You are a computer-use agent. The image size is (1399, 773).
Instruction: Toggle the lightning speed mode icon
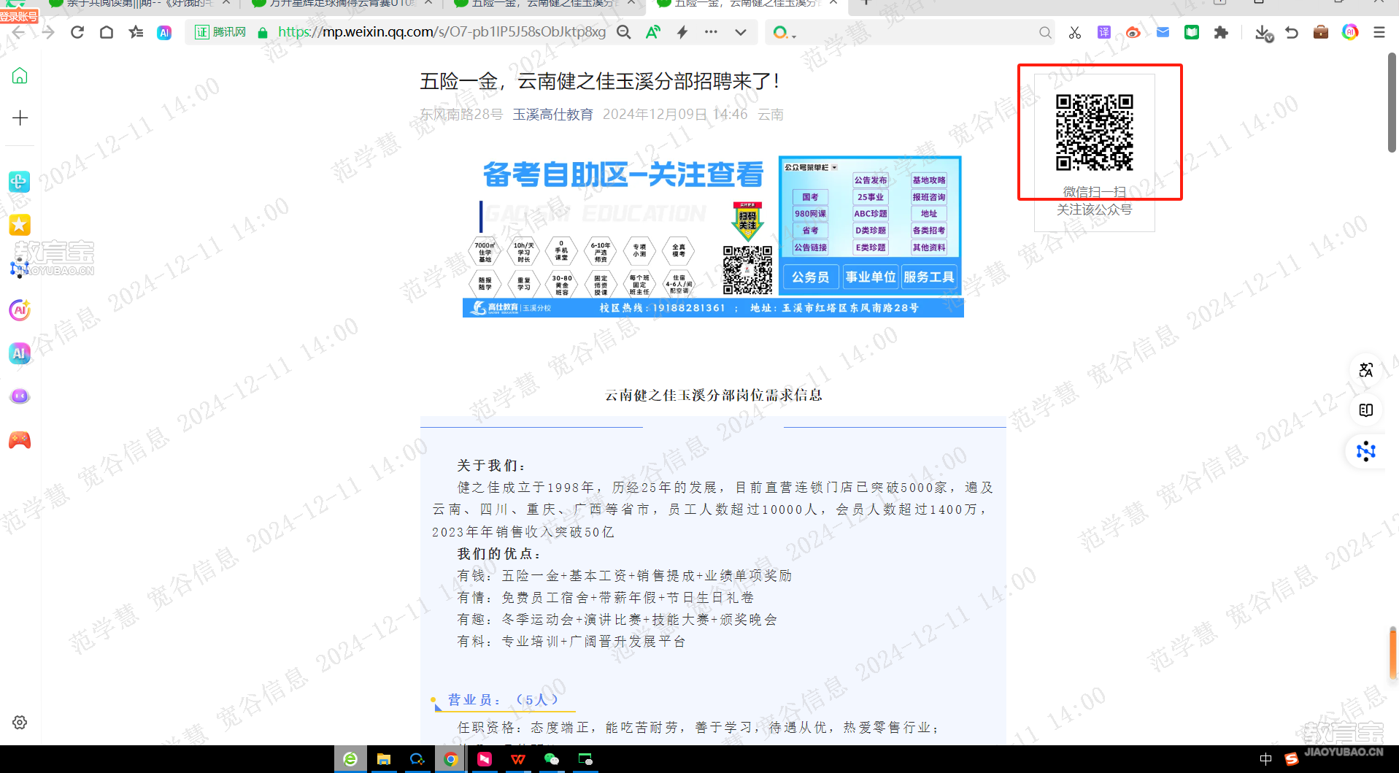[x=682, y=32]
